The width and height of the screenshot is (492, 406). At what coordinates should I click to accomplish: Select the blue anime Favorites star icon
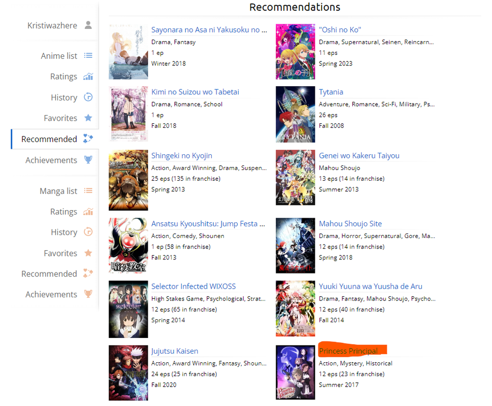coord(88,118)
